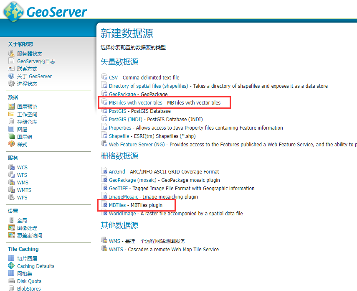Click the raster icon beside GeoTIFF
357x291 pixels.
[x=104, y=188]
